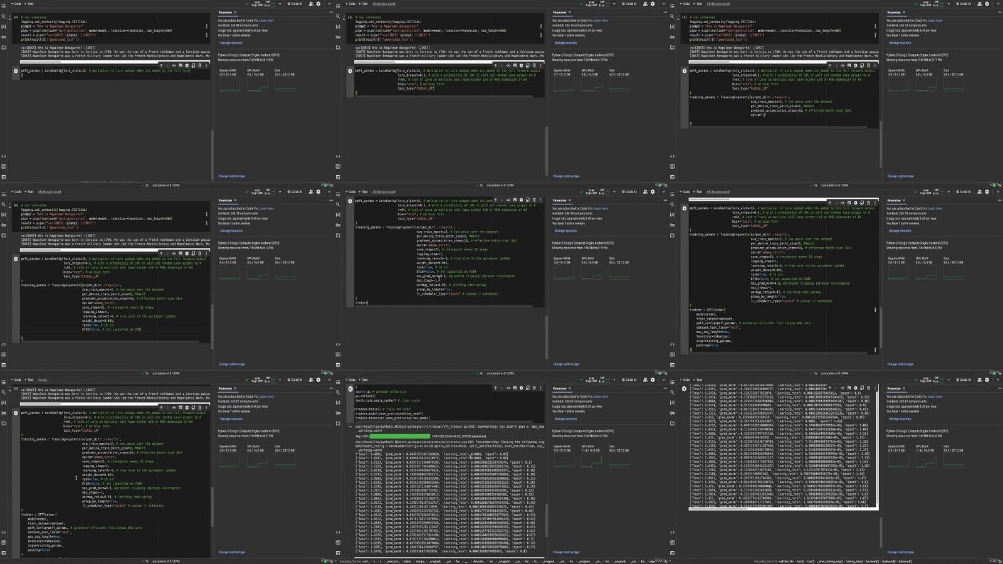Click 'All changes saved' text in top-right frame
Image resolution: width=1003 pixels, height=564 pixels.
coord(718,4)
